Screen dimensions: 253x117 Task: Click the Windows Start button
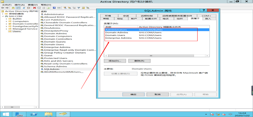pyautogui.click(x=6, y=114)
